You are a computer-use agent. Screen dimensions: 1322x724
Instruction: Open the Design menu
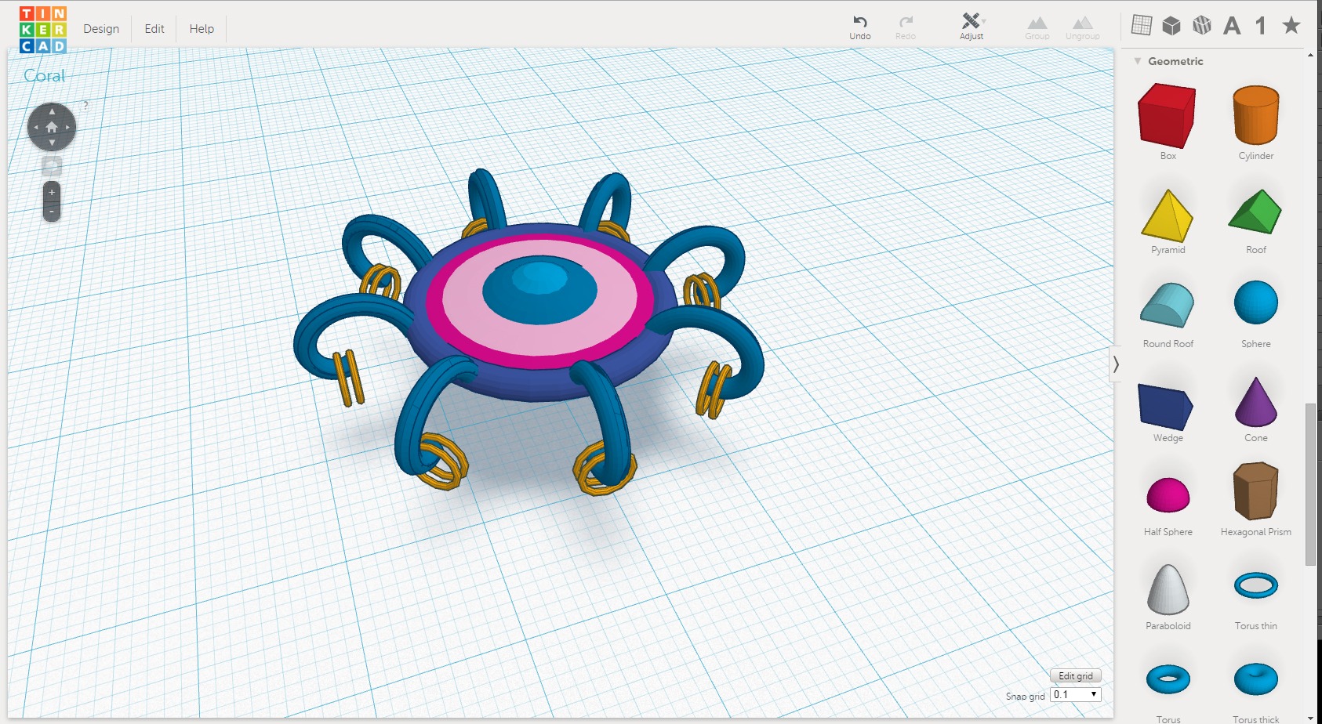pos(101,29)
